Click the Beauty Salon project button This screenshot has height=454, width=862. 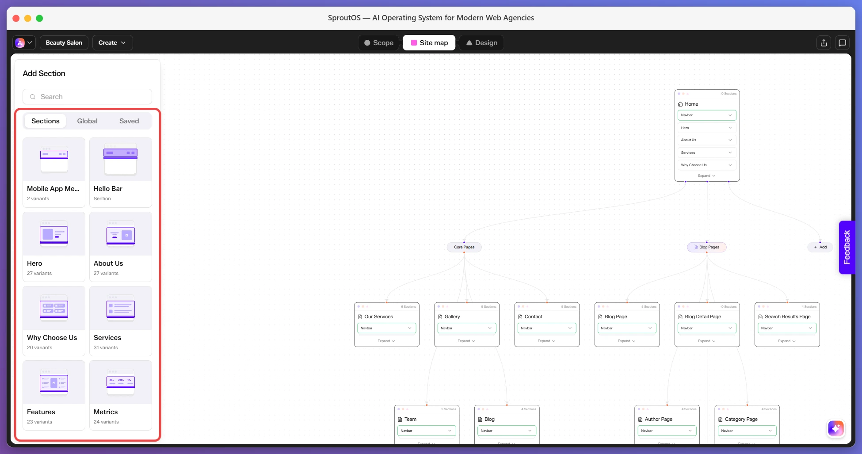[64, 43]
